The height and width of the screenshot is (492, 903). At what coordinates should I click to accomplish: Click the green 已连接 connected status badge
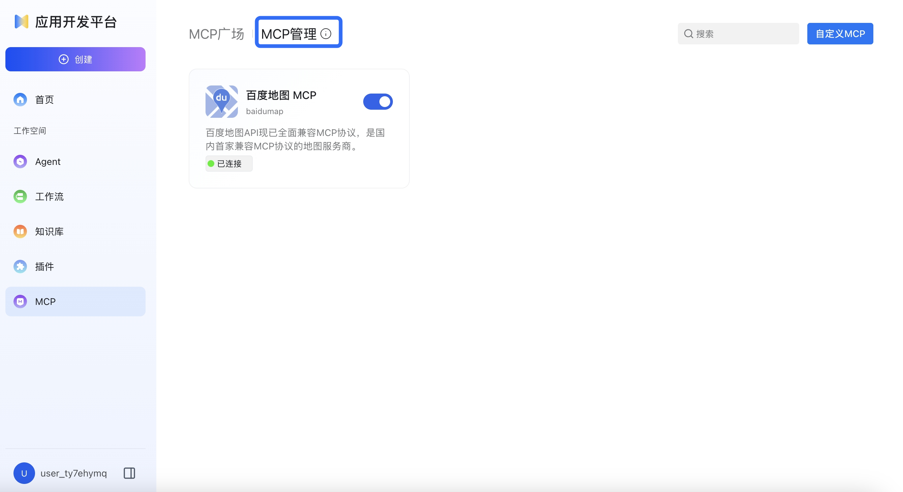[x=228, y=164]
